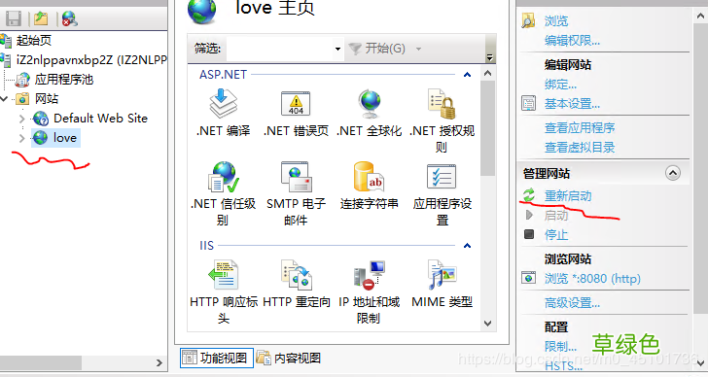Click the 基本设置... link
708x377 pixels.
point(572,104)
